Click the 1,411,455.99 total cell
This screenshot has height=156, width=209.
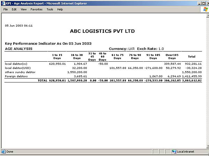[192, 76]
